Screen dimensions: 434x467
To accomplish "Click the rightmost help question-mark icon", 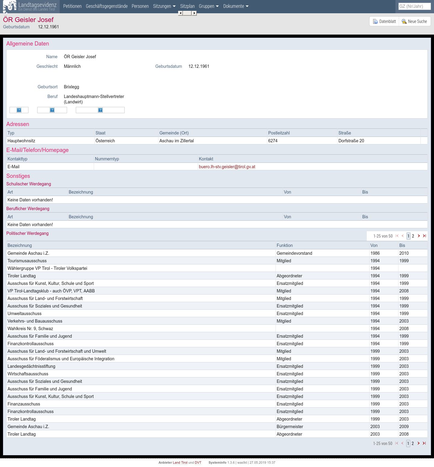I will pyautogui.click(x=100, y=110).
